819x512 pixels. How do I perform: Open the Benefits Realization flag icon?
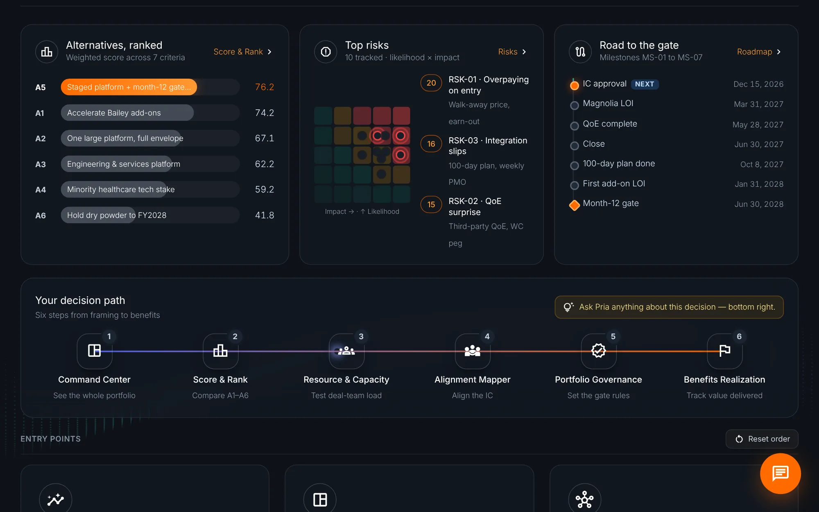point(724,351)
